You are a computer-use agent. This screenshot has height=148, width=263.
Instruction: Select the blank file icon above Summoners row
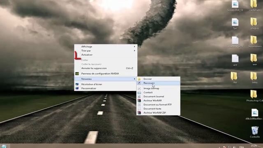[235, 42]
